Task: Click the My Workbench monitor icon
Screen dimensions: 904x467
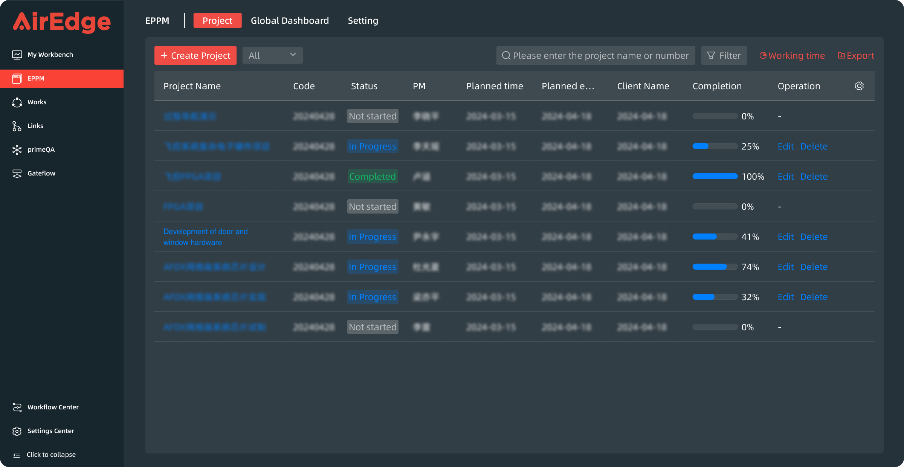Action: click(17, 55)
